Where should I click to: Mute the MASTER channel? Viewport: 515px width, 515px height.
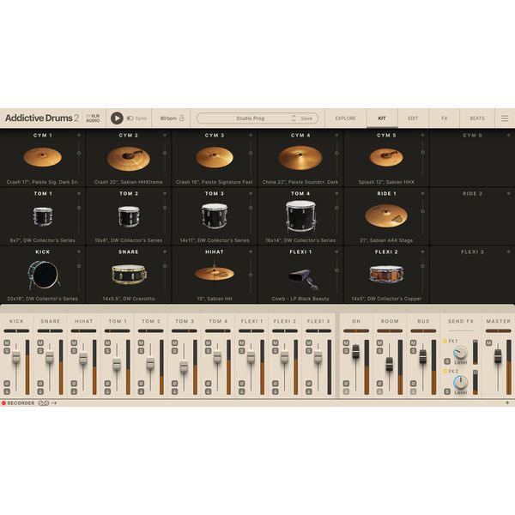(x=488, y=342)
